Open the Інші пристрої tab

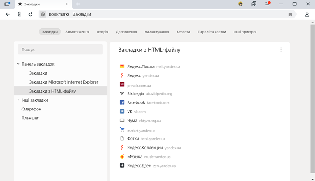point(245,32)
